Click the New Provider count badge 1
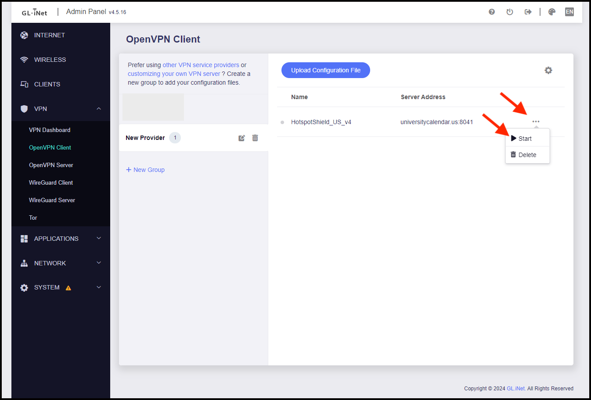591x400 pixels. point(175,138)
